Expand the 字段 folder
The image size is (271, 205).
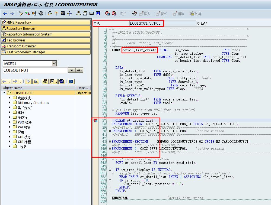coord(10,112)
